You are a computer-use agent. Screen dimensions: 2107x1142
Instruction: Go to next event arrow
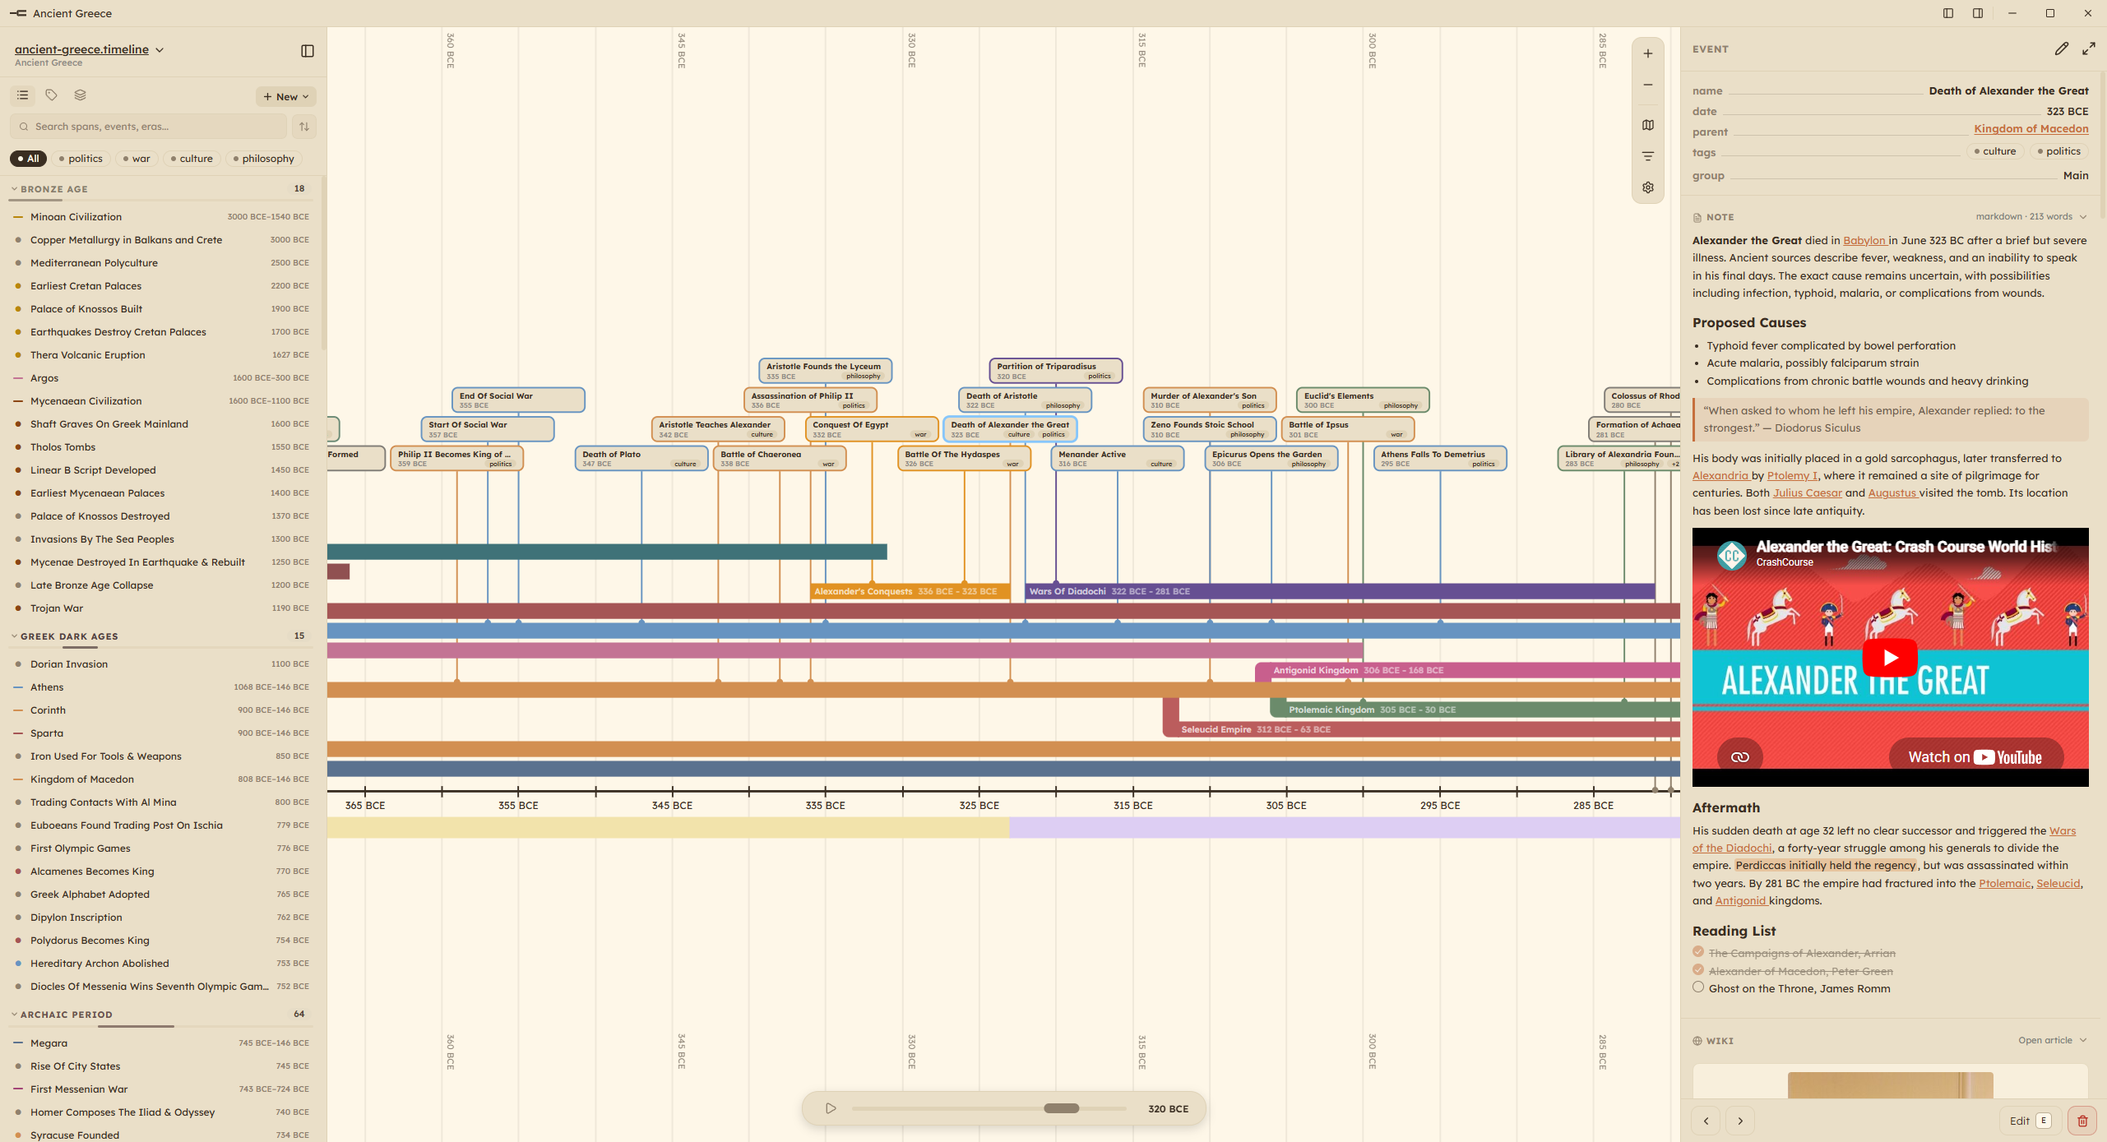(1740, 1121)
